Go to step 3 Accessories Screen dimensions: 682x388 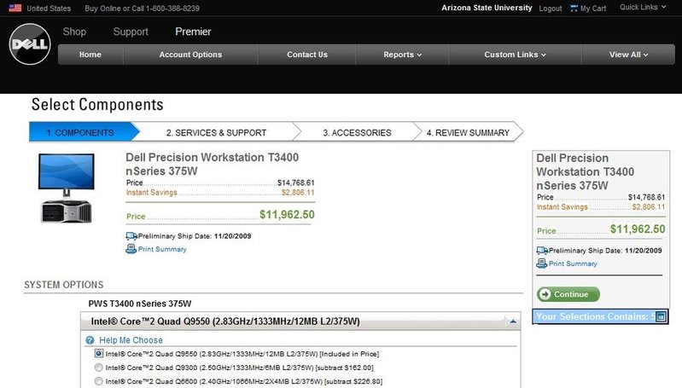(x=357, y=132)
